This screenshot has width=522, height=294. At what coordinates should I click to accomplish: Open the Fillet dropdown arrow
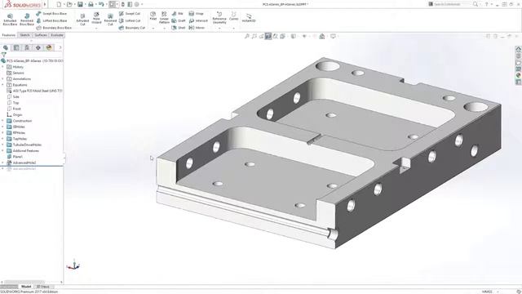[x=153, y=29]
